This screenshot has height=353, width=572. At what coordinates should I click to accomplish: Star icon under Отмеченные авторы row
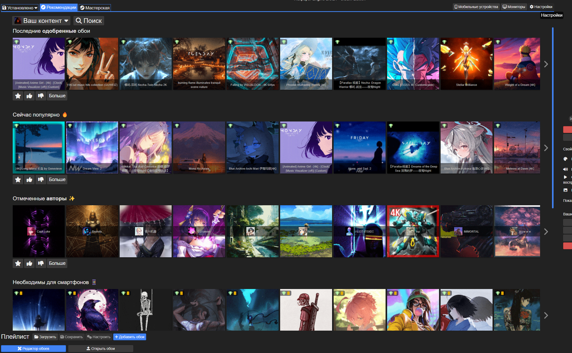click(x=18, y=263)
